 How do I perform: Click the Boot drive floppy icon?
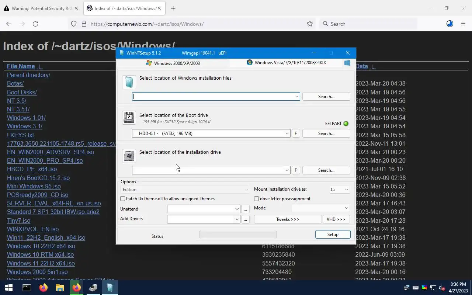pos(129,118)
